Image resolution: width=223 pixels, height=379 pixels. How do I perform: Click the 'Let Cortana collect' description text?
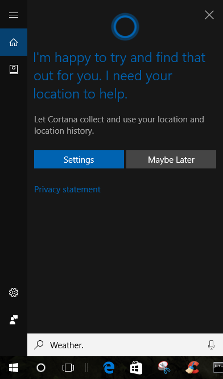119,125
